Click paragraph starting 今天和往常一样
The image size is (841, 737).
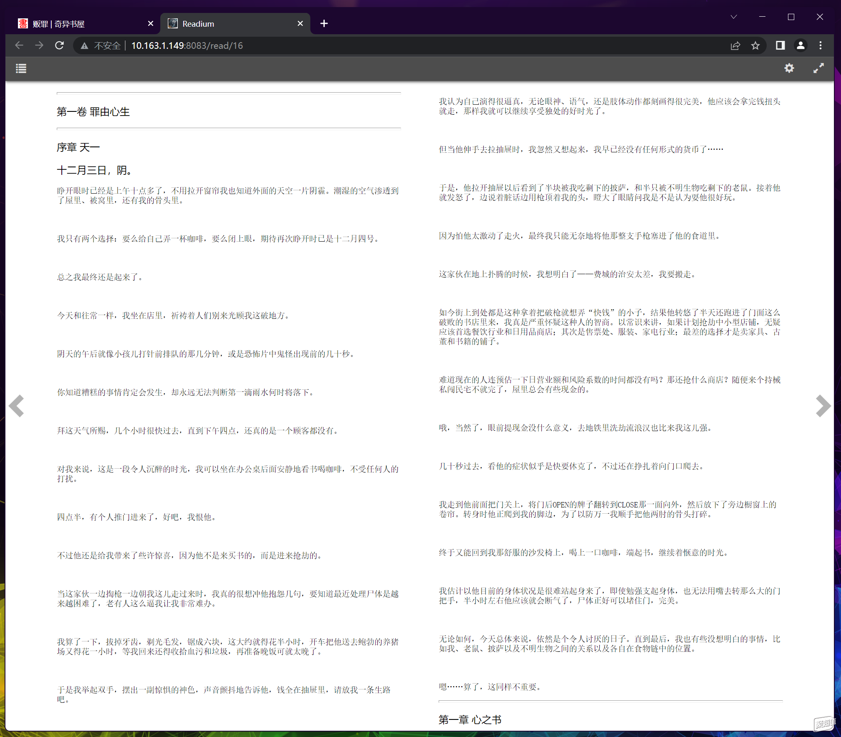[x=173, y=315]
